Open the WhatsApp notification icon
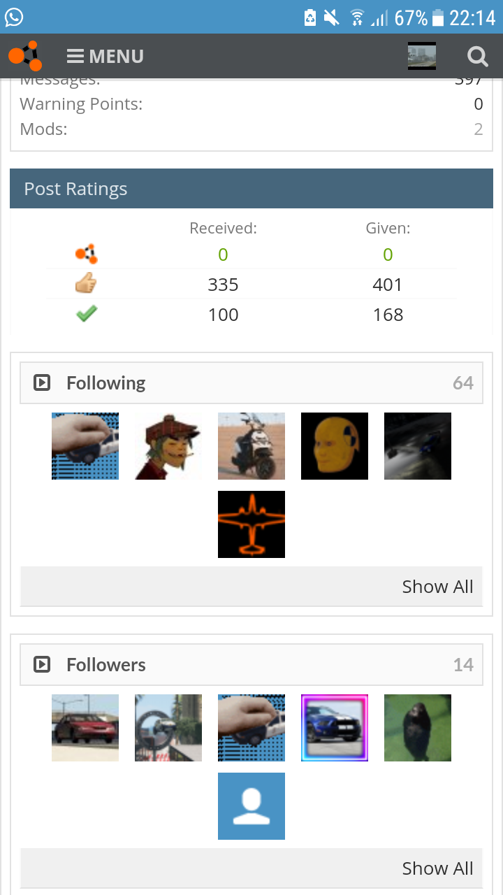Image resolution: width=503 pixels, height=895 pixels. (14, 17)
